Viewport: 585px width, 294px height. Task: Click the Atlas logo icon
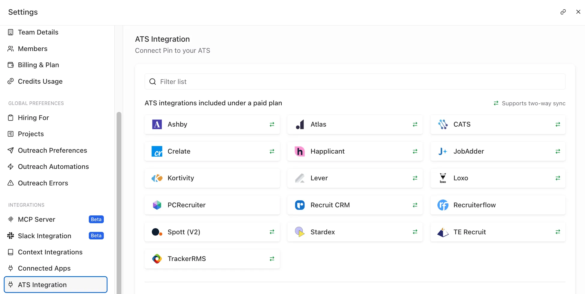300,124
